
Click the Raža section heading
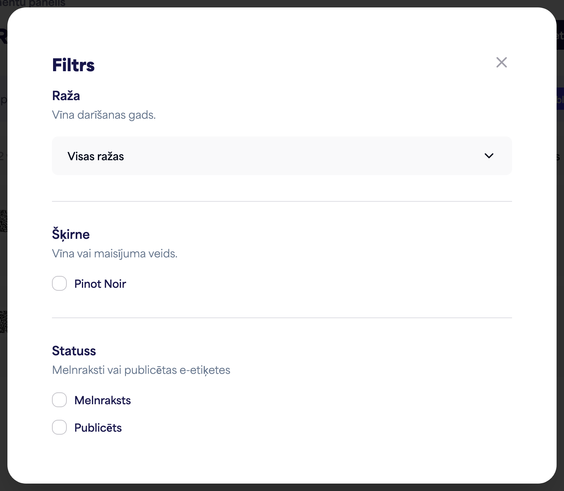click(66, 96)
